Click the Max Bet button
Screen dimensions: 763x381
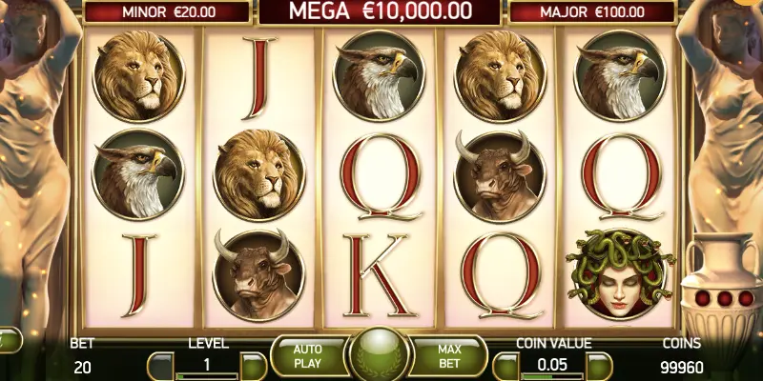(x=449, y=356)
